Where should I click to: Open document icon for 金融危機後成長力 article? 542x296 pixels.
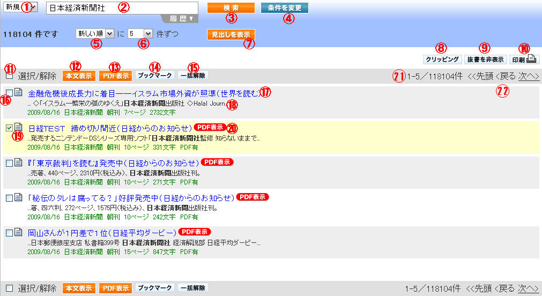(18, 92)
